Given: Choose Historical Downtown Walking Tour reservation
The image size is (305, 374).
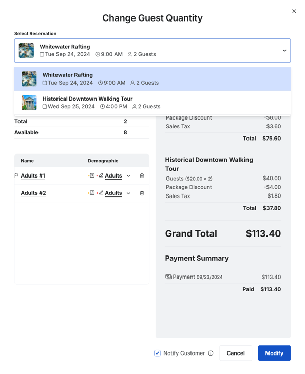Looking at the screenshot, I should pyautogui.click(x=153, y=103).
